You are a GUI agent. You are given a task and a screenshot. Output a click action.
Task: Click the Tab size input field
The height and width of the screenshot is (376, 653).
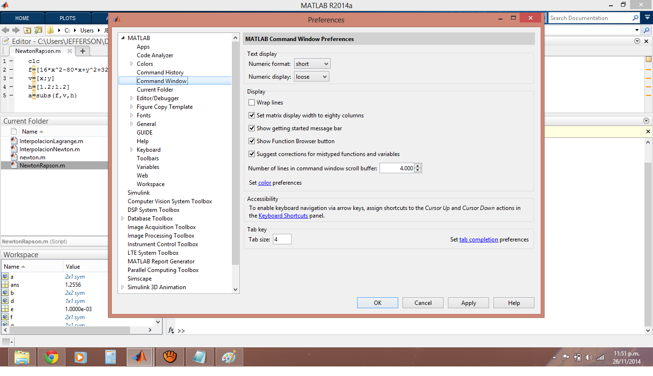282,240
